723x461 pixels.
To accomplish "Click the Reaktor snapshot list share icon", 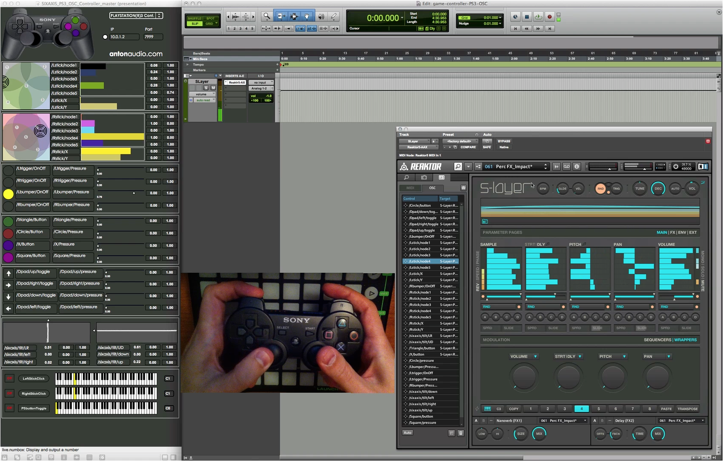I will tap(478, 166).
